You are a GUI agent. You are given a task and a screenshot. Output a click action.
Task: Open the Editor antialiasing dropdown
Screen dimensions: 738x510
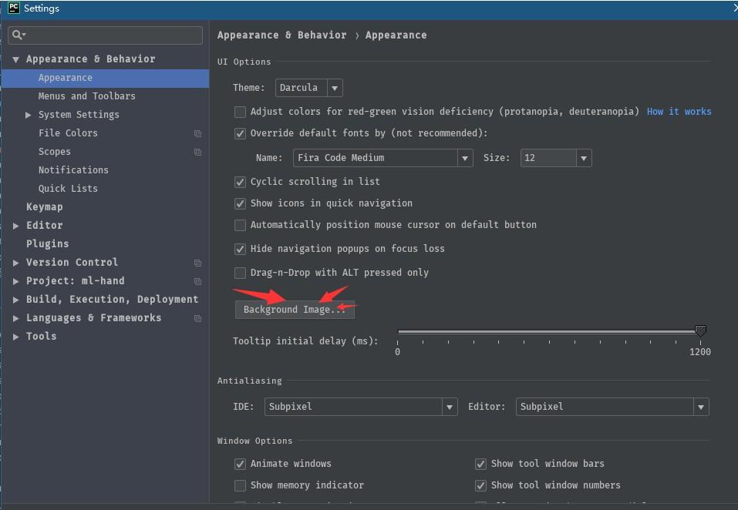[x=612, y=407]
